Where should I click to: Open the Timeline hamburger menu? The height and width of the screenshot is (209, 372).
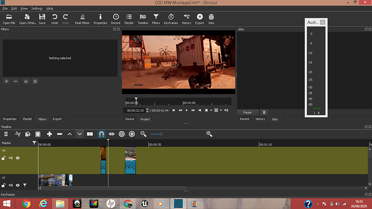[6, 134]
